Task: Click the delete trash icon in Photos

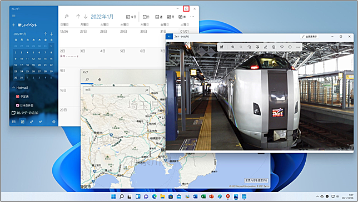Action: pos(274,47)
